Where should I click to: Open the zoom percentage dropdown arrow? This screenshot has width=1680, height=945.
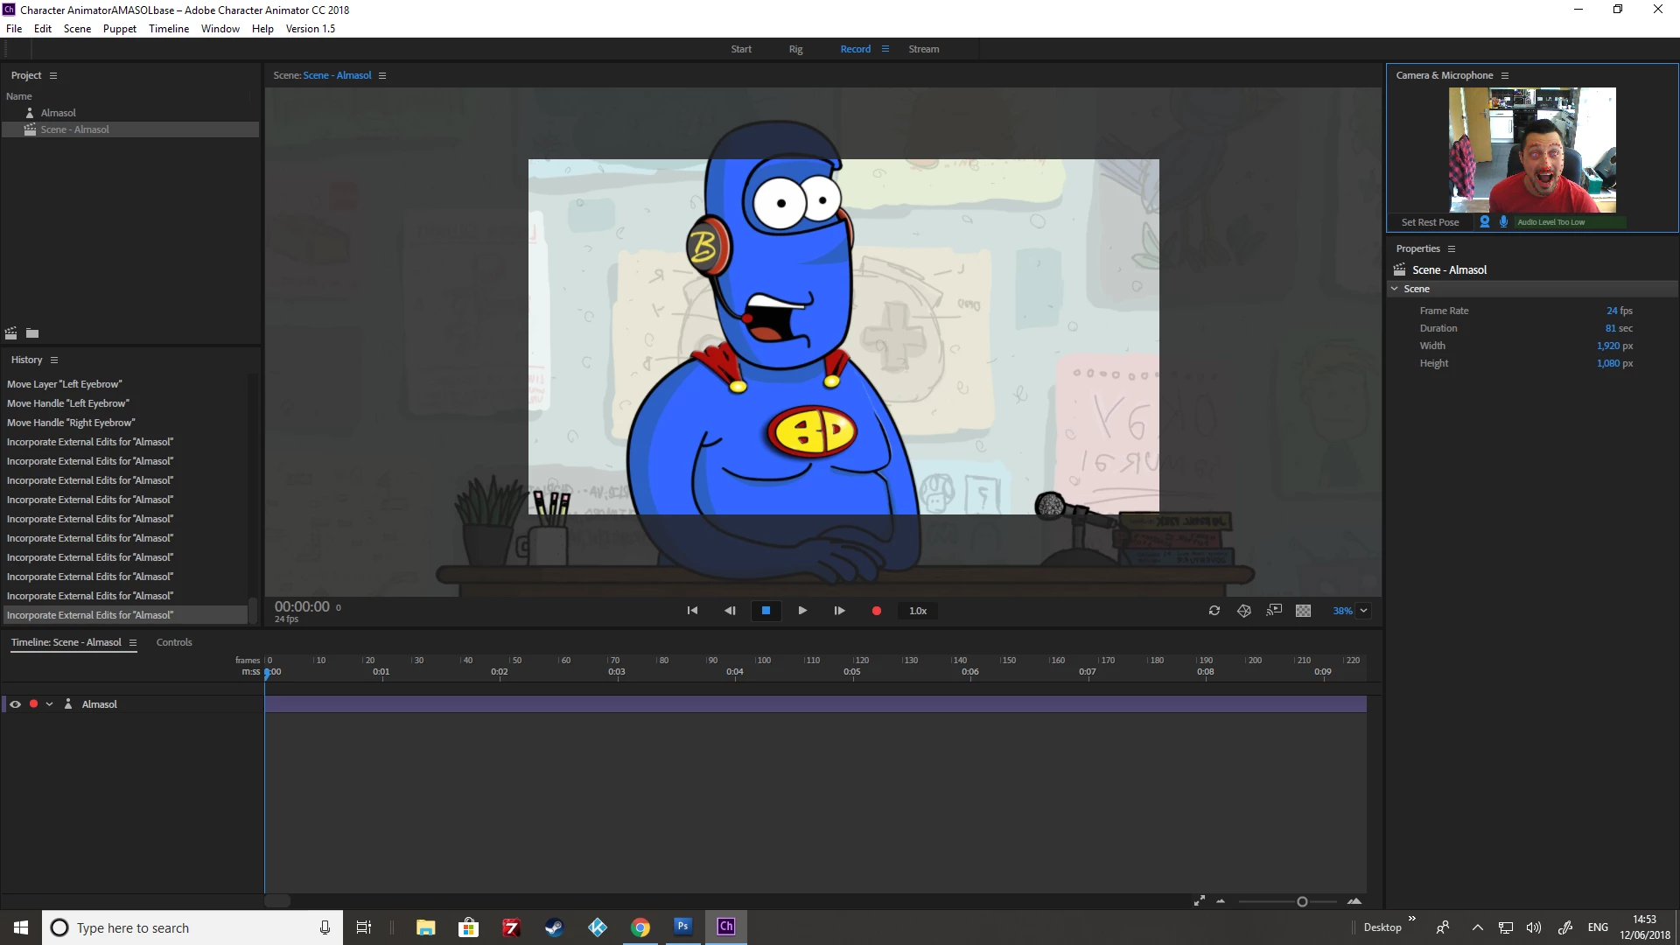pos(1363,611)
